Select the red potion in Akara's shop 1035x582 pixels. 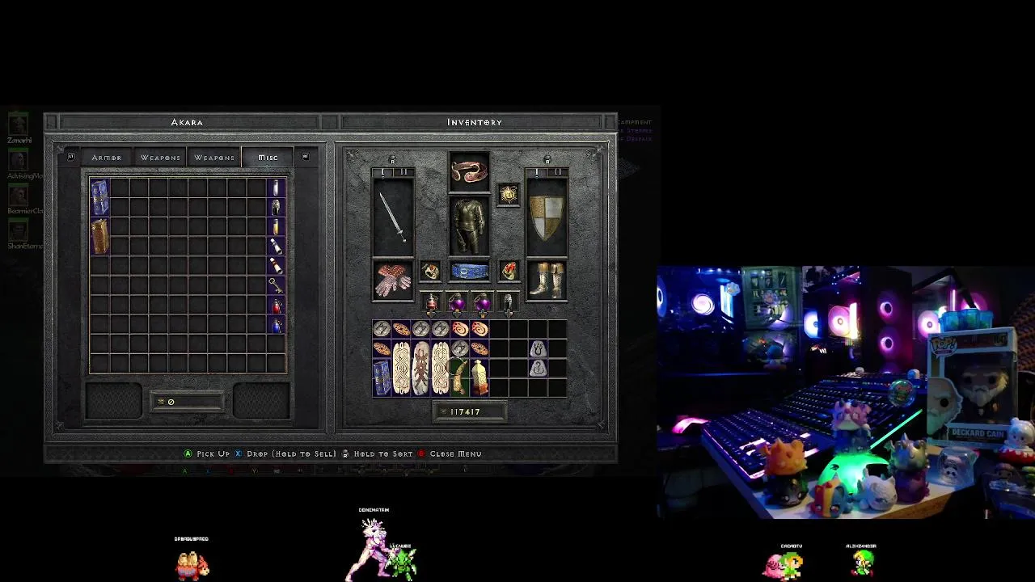(276, 306)
